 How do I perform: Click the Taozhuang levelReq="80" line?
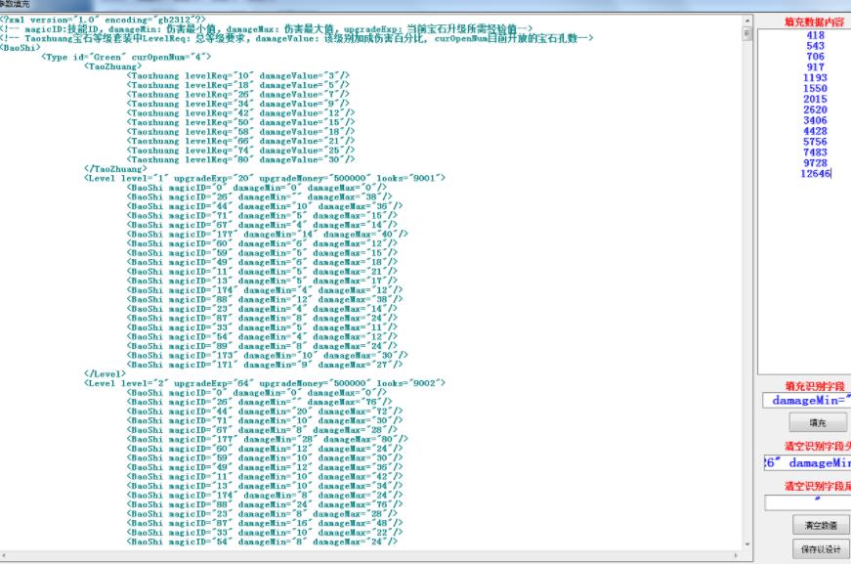[x=241, y=159]
